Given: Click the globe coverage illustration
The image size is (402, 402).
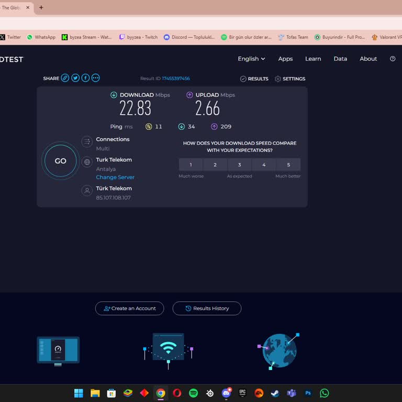Looking at the screenshot, I should pos(279,351).
